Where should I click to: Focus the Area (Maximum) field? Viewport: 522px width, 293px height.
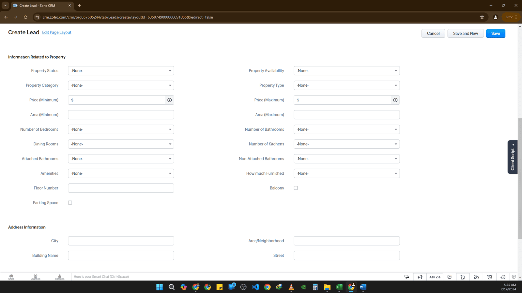click(347, 115)
